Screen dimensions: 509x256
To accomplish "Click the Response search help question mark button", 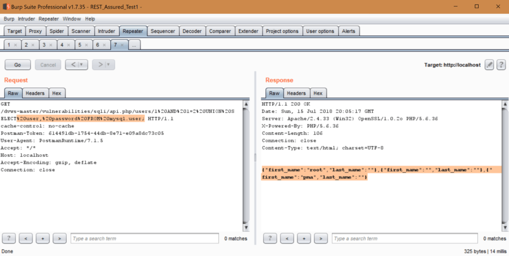I will pos(270,238).
